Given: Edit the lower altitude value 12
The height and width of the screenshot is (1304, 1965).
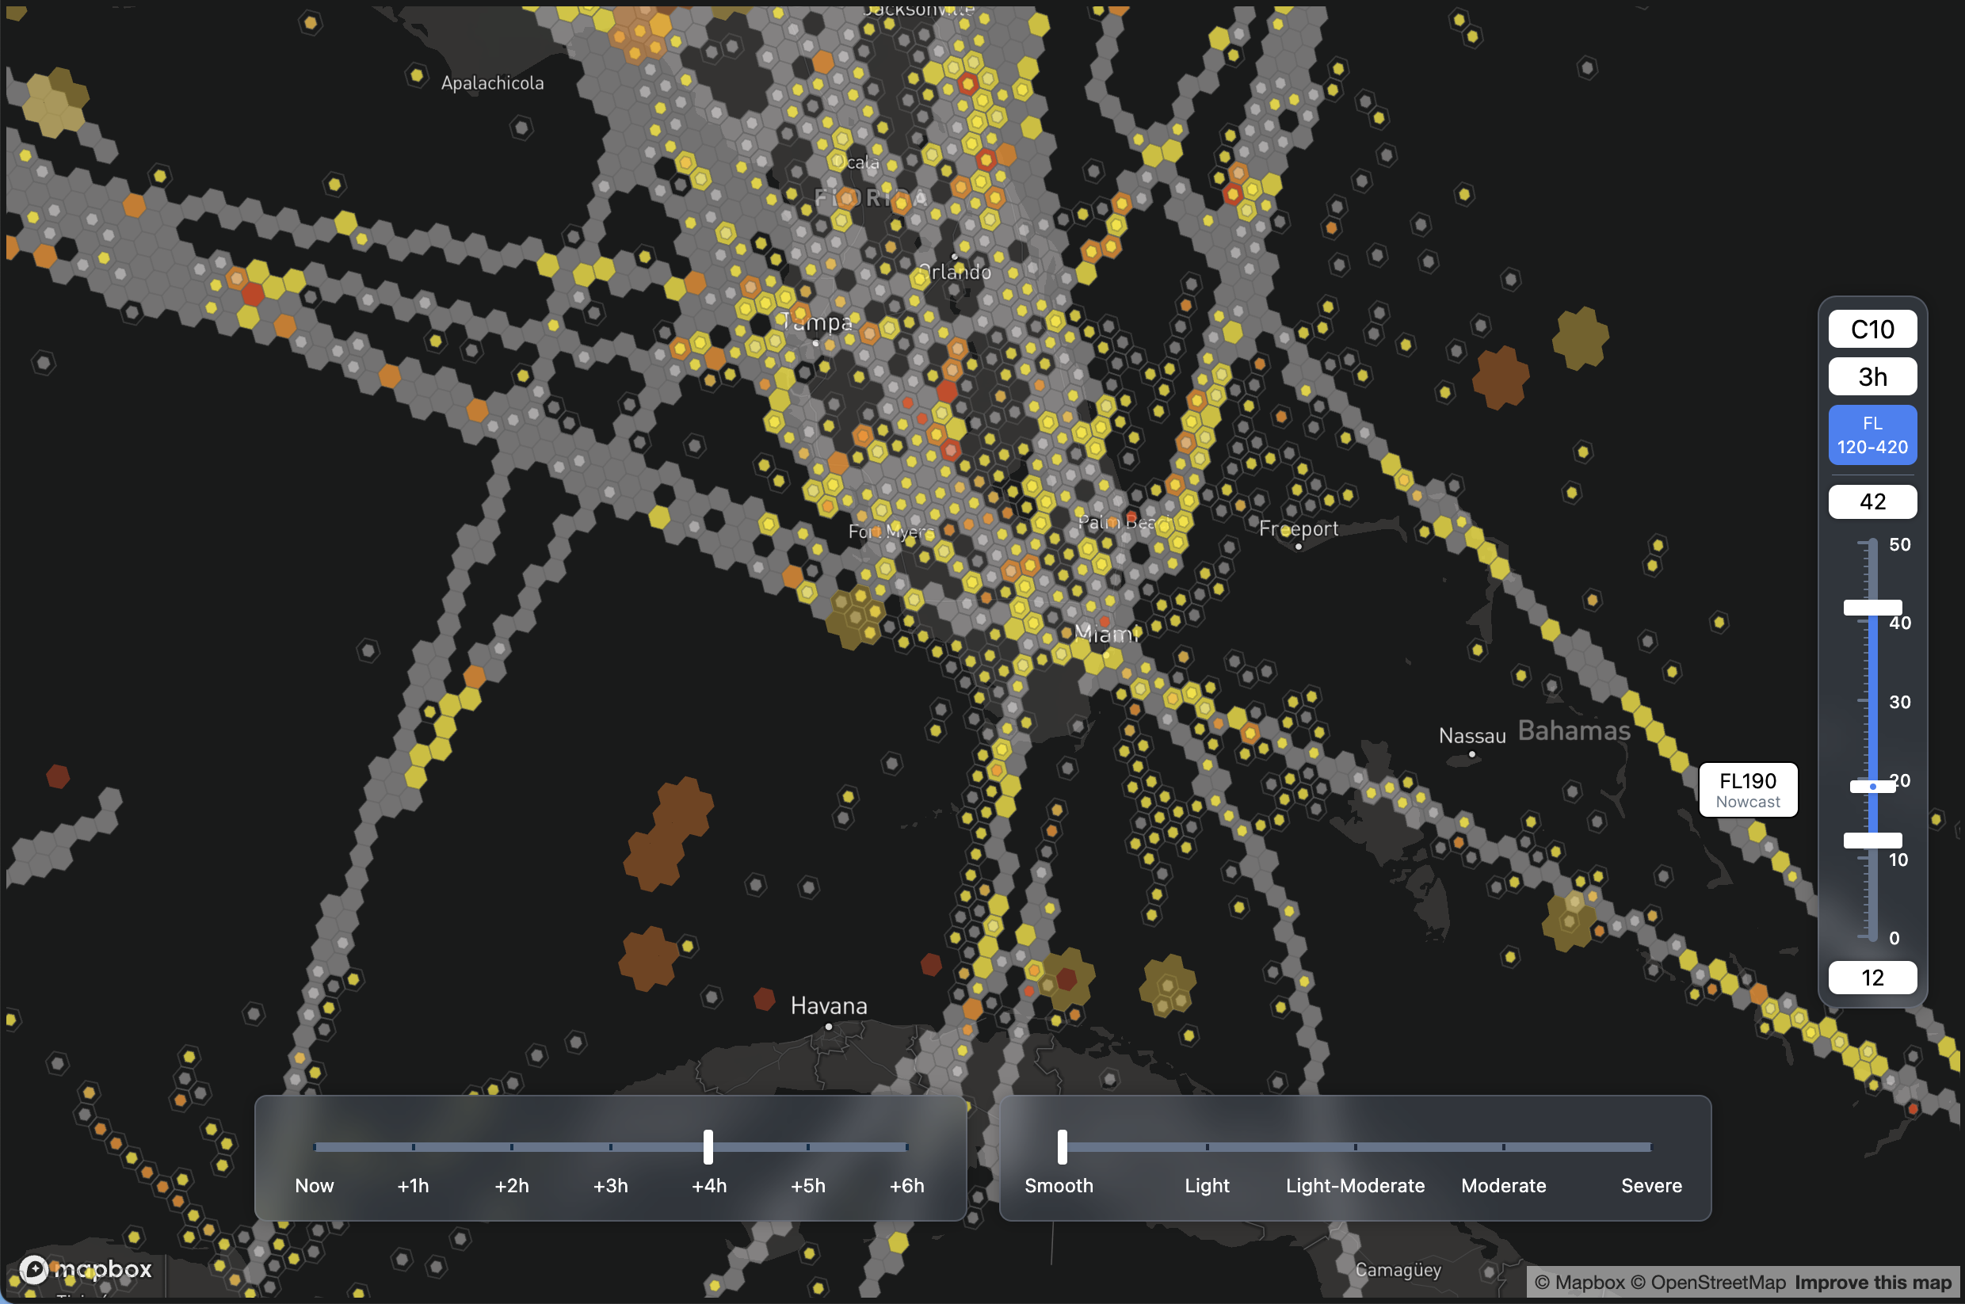Looking at the screenshot, I should click(1872, 977).
